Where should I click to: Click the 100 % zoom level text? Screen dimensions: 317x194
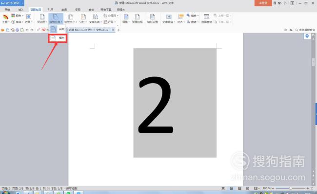(266, 188)
